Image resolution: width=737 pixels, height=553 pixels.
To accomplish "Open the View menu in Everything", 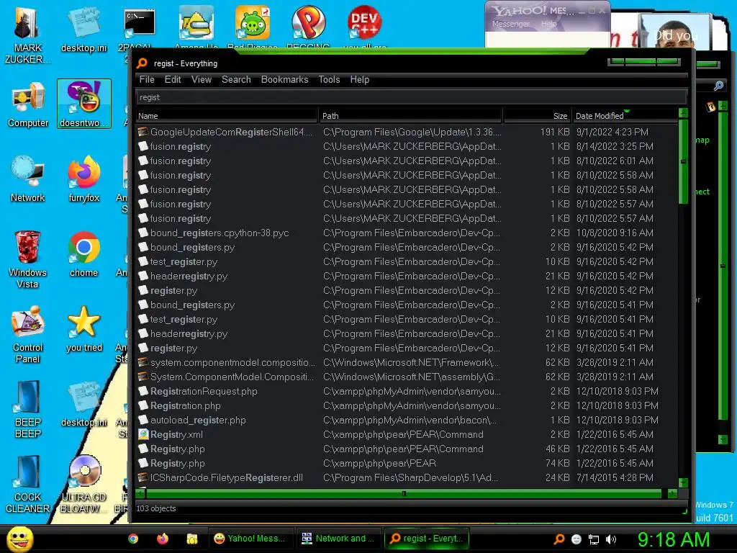I will point(202,79).
